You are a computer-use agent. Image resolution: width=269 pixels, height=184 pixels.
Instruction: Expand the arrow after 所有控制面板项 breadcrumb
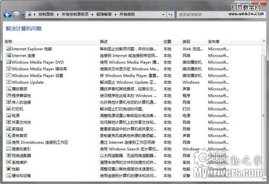[x=92, y=15]
